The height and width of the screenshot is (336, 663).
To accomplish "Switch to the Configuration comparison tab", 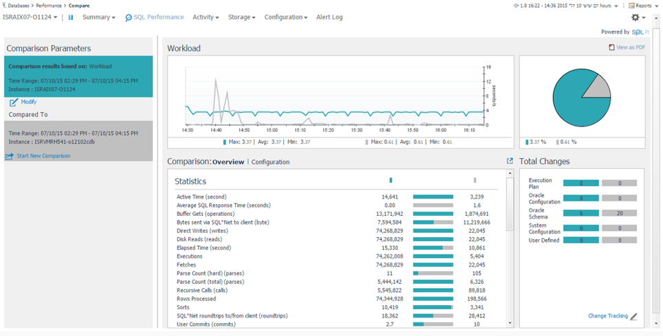I will pyautogui.click(x=270, y=162).
